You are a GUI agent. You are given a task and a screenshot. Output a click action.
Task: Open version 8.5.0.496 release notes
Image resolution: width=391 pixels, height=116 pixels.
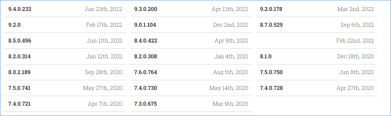pos(20,41)
